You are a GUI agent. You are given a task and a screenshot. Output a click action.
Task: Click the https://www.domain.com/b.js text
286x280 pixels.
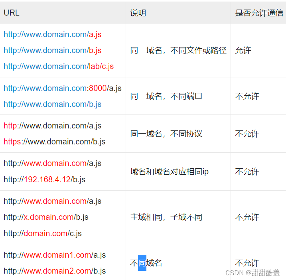(x=55, y=142)
